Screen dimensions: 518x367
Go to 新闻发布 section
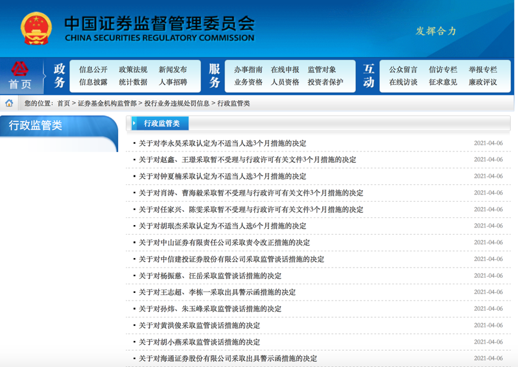click(172, 69)
